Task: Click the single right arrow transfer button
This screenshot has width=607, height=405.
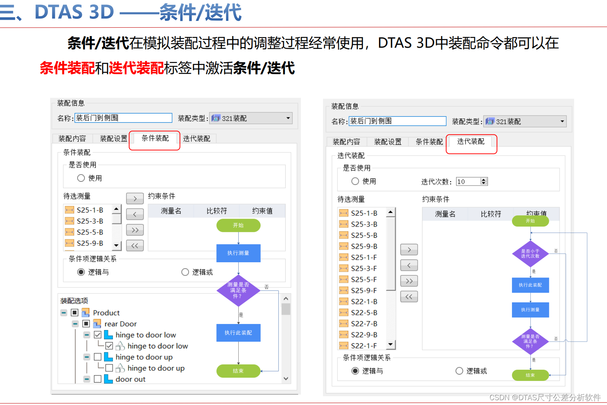Action: coord(135,198)
